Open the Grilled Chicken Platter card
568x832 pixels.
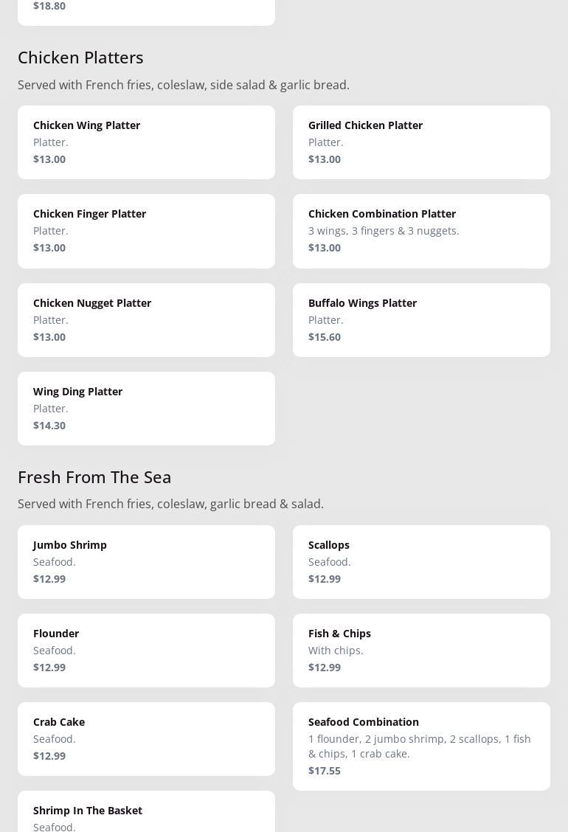[x=421, y=142]
